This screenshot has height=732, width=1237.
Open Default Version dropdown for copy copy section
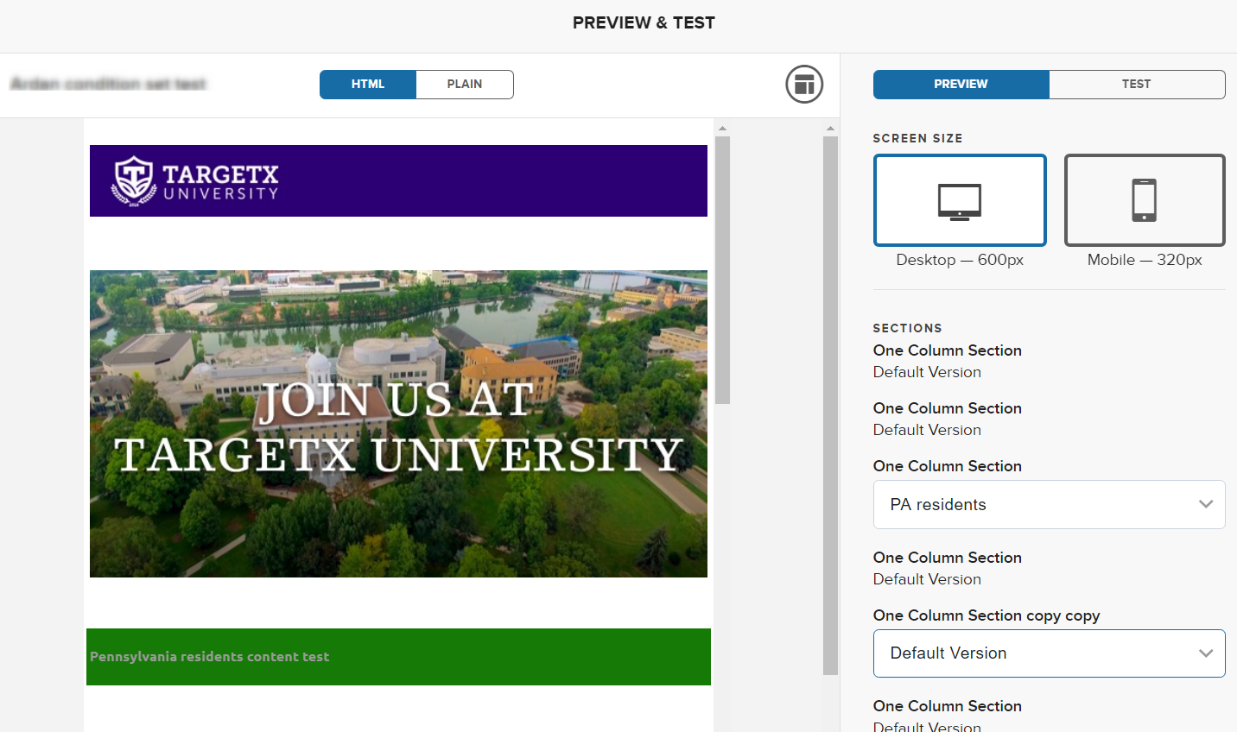coord(1050,653)
